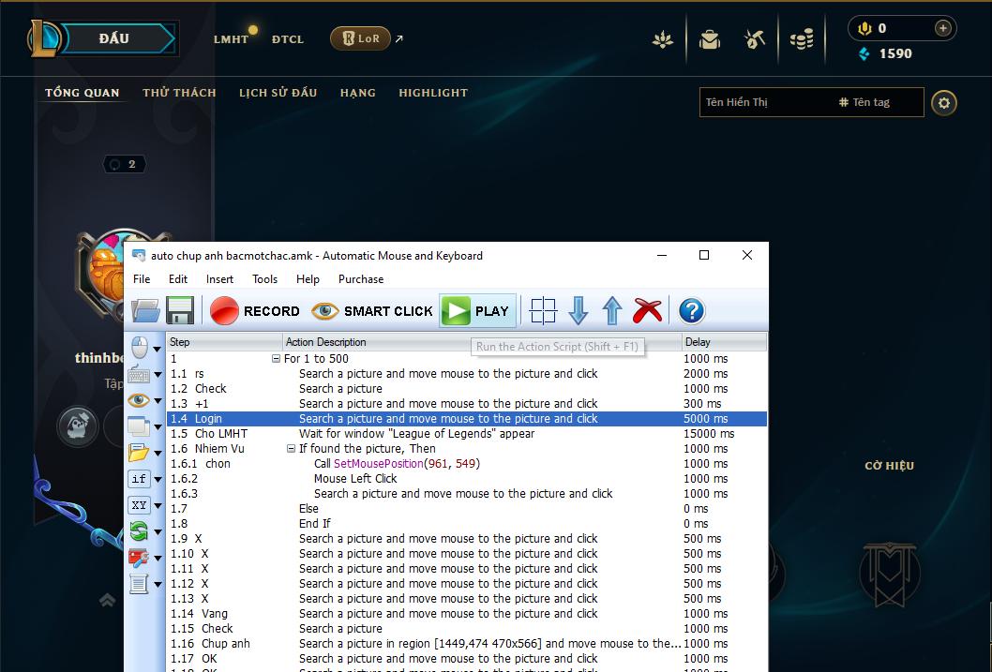This screenshot has width=992, height=672.
Task: Open dropdown arrow next to window icon
Action: 157,426
